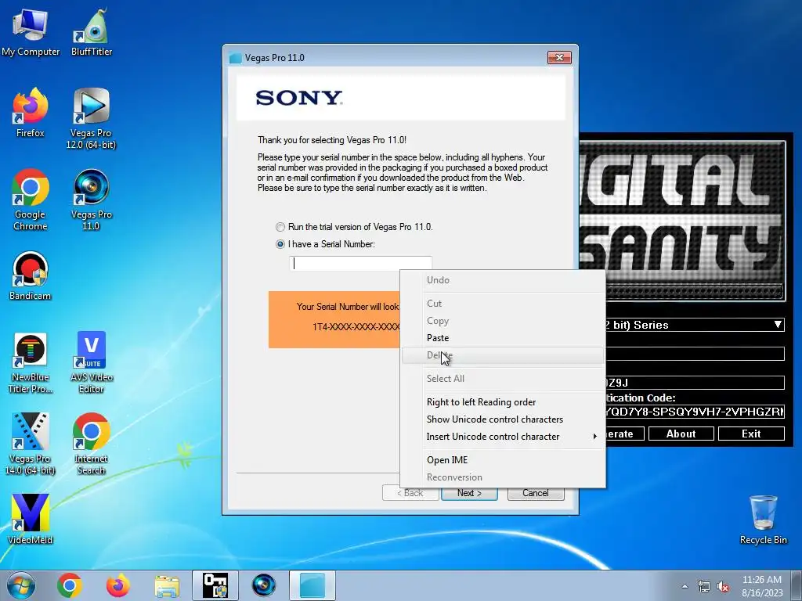This screenshot has height=601, width=802.
Task: Click the Exit button in the keygen
Action: [751, 434]
